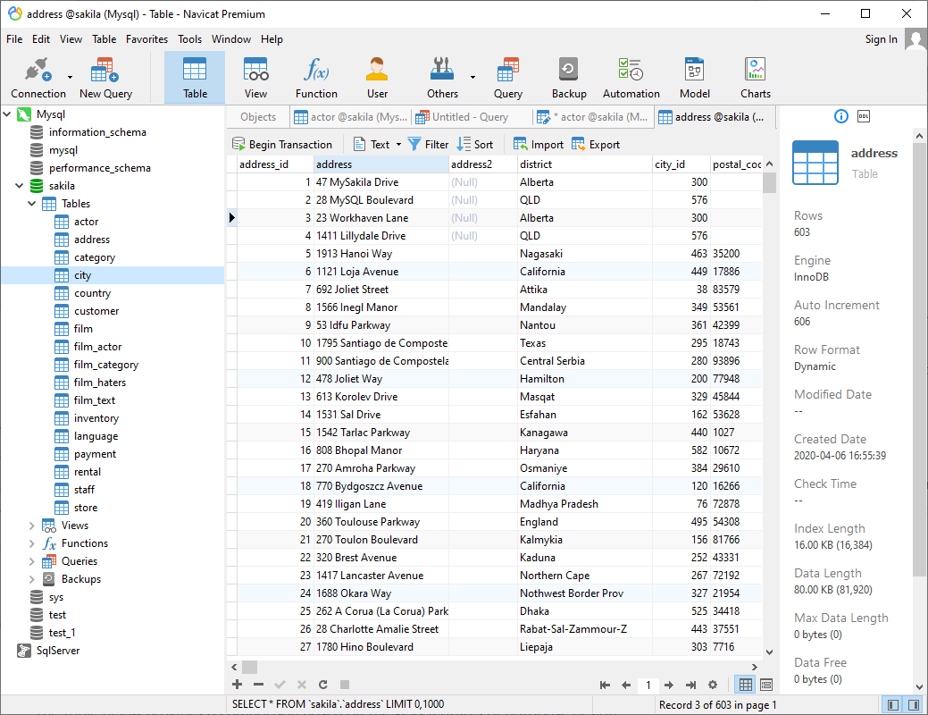Switch to form view
The image size is (928, 715).
[x=766, y=686]
